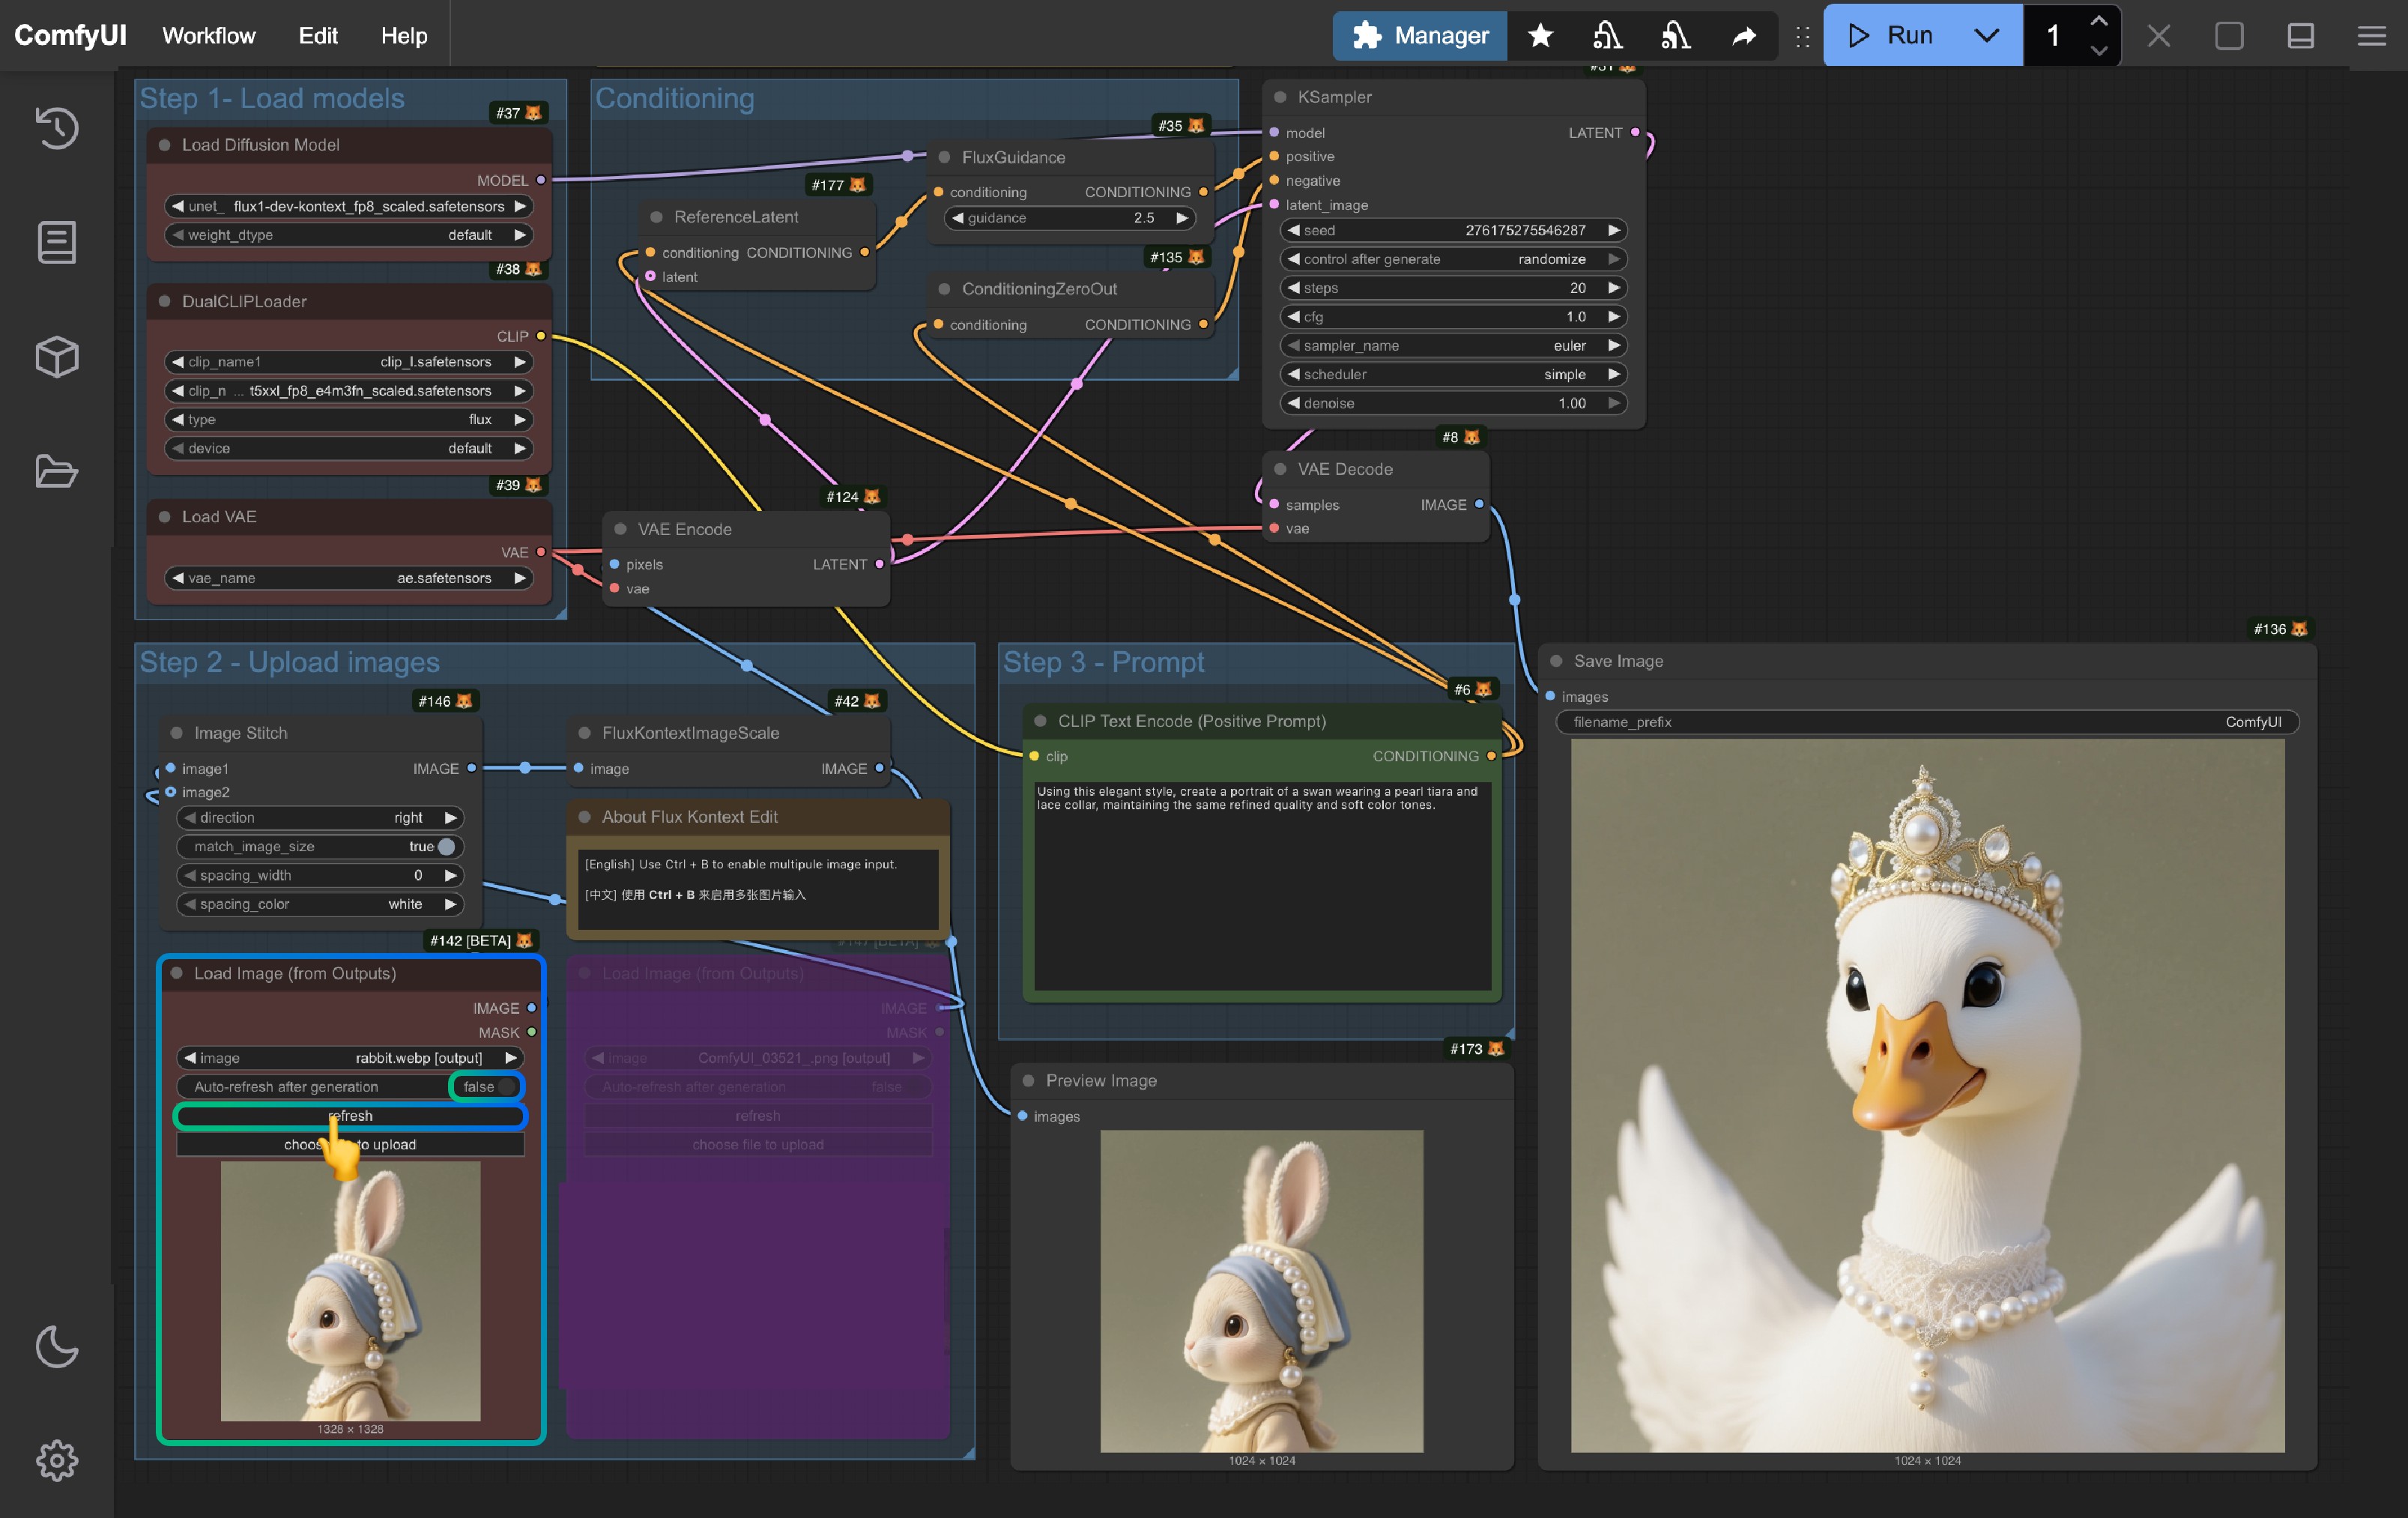
Task: Click the fox badge on node #173
Action: point(1496,1048)
